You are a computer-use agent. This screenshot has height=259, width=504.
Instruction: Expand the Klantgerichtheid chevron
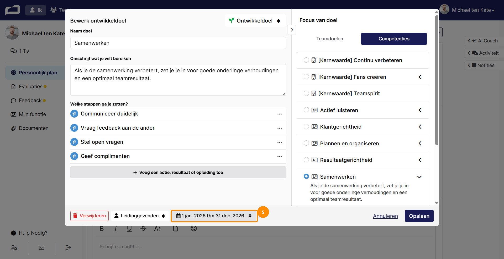[x=420, y=126]
